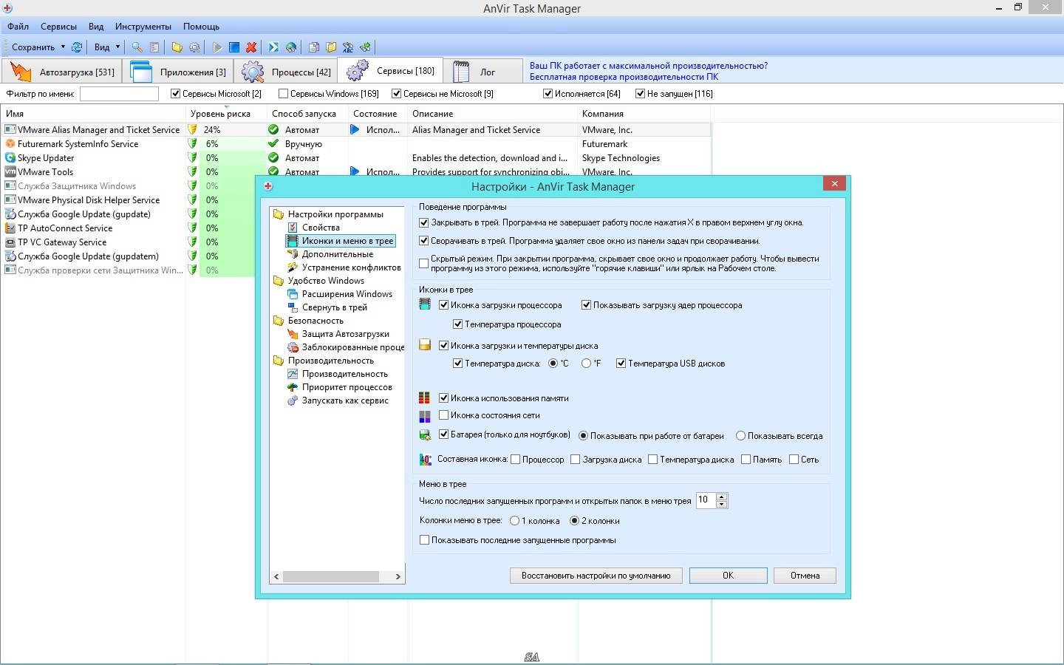Click the gray play/start icon in toolbar

pos(217,47)
